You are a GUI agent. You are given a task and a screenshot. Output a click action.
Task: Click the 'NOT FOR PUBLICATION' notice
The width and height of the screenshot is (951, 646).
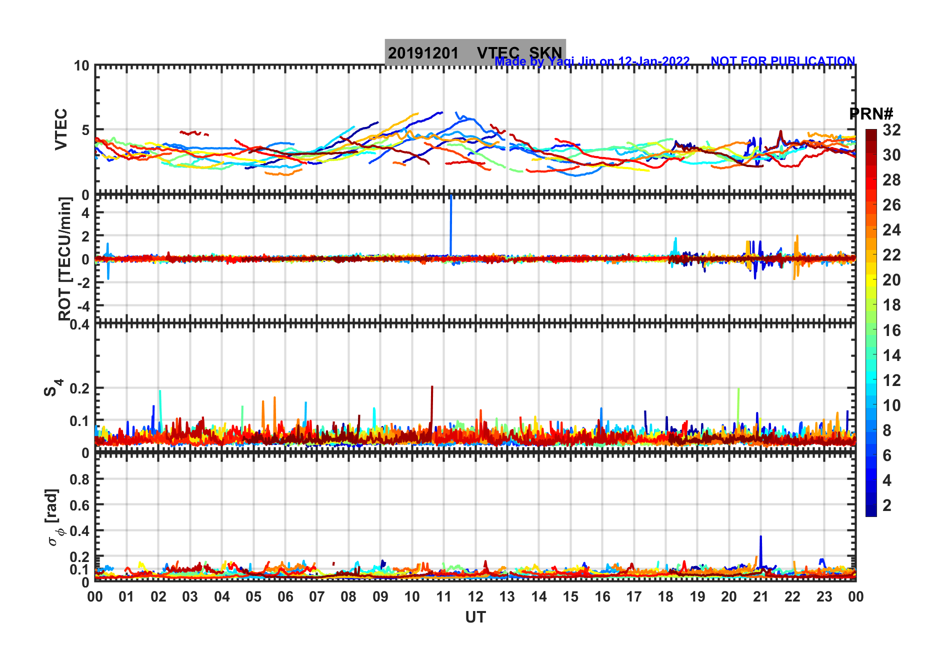pos(782,61)
